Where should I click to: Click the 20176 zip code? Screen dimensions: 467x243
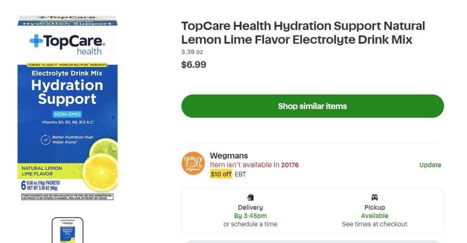coord(290,165)
